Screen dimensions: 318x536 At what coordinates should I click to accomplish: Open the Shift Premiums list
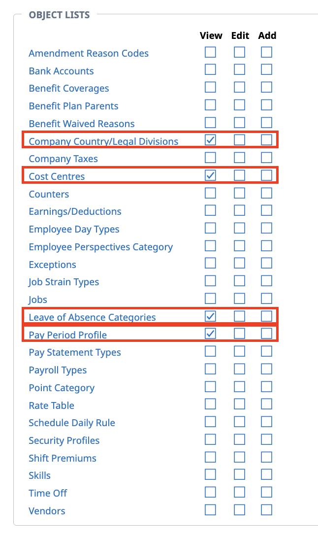pos(63,458)
